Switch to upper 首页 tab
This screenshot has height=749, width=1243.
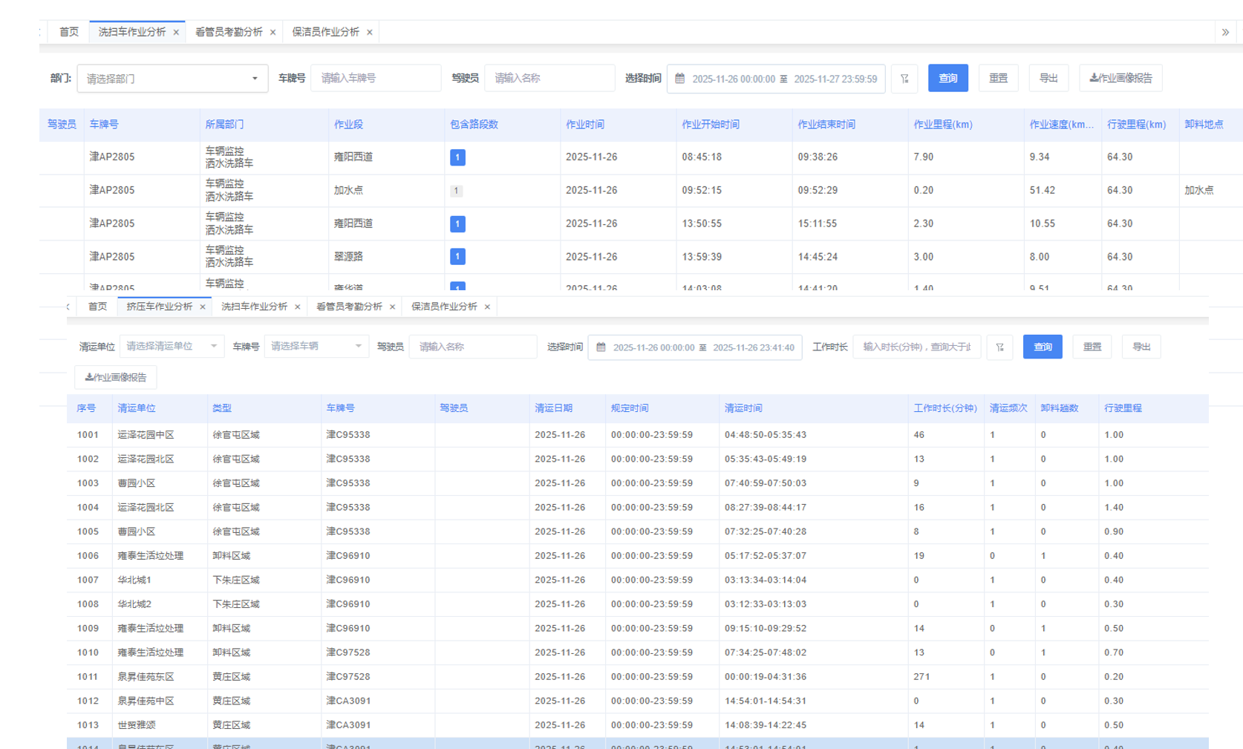[69, 32]
